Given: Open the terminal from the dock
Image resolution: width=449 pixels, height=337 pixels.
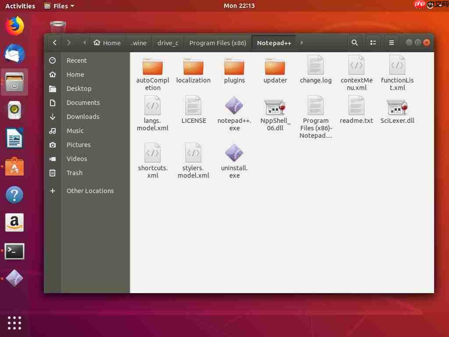Looking at the screenshot, I should (14, 251).
